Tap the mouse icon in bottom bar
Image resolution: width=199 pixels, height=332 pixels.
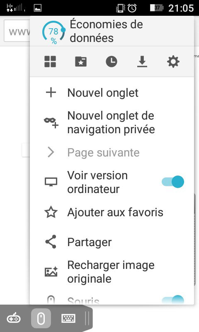point(41,318)
